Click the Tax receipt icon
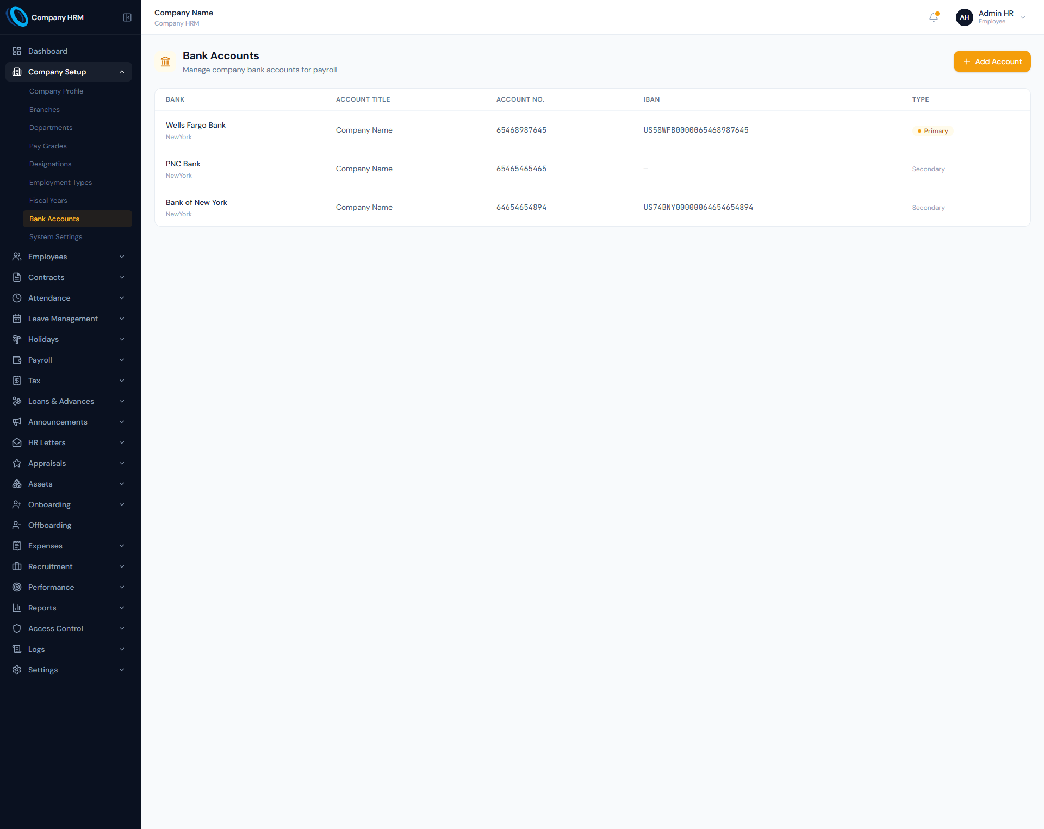This screenshot has width=1044, height=829. tap(17, 381)
